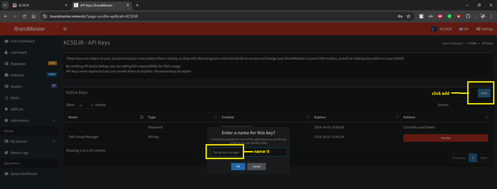Click the green checkmark extension icon
This screenshot has width=497, height=189.
point(449,16)
